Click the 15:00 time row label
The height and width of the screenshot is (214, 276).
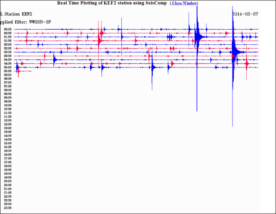pyautogui.click(x=8, y=143)
